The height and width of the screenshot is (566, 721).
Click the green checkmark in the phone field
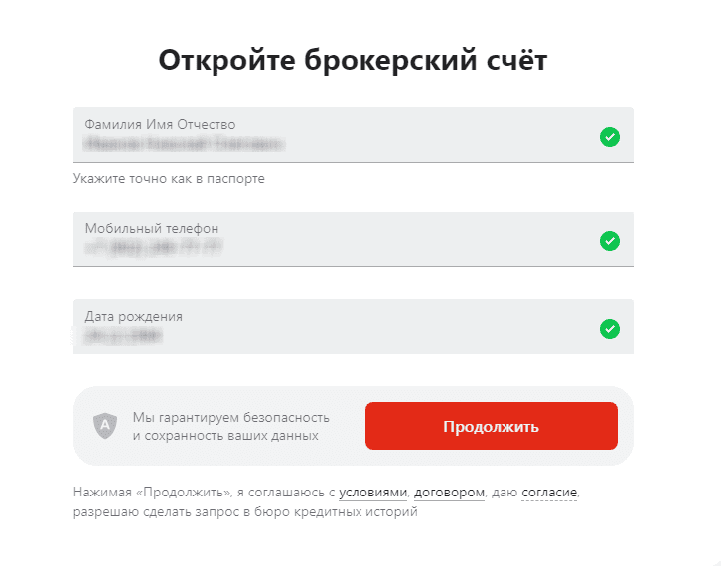(x=610, y=241)
